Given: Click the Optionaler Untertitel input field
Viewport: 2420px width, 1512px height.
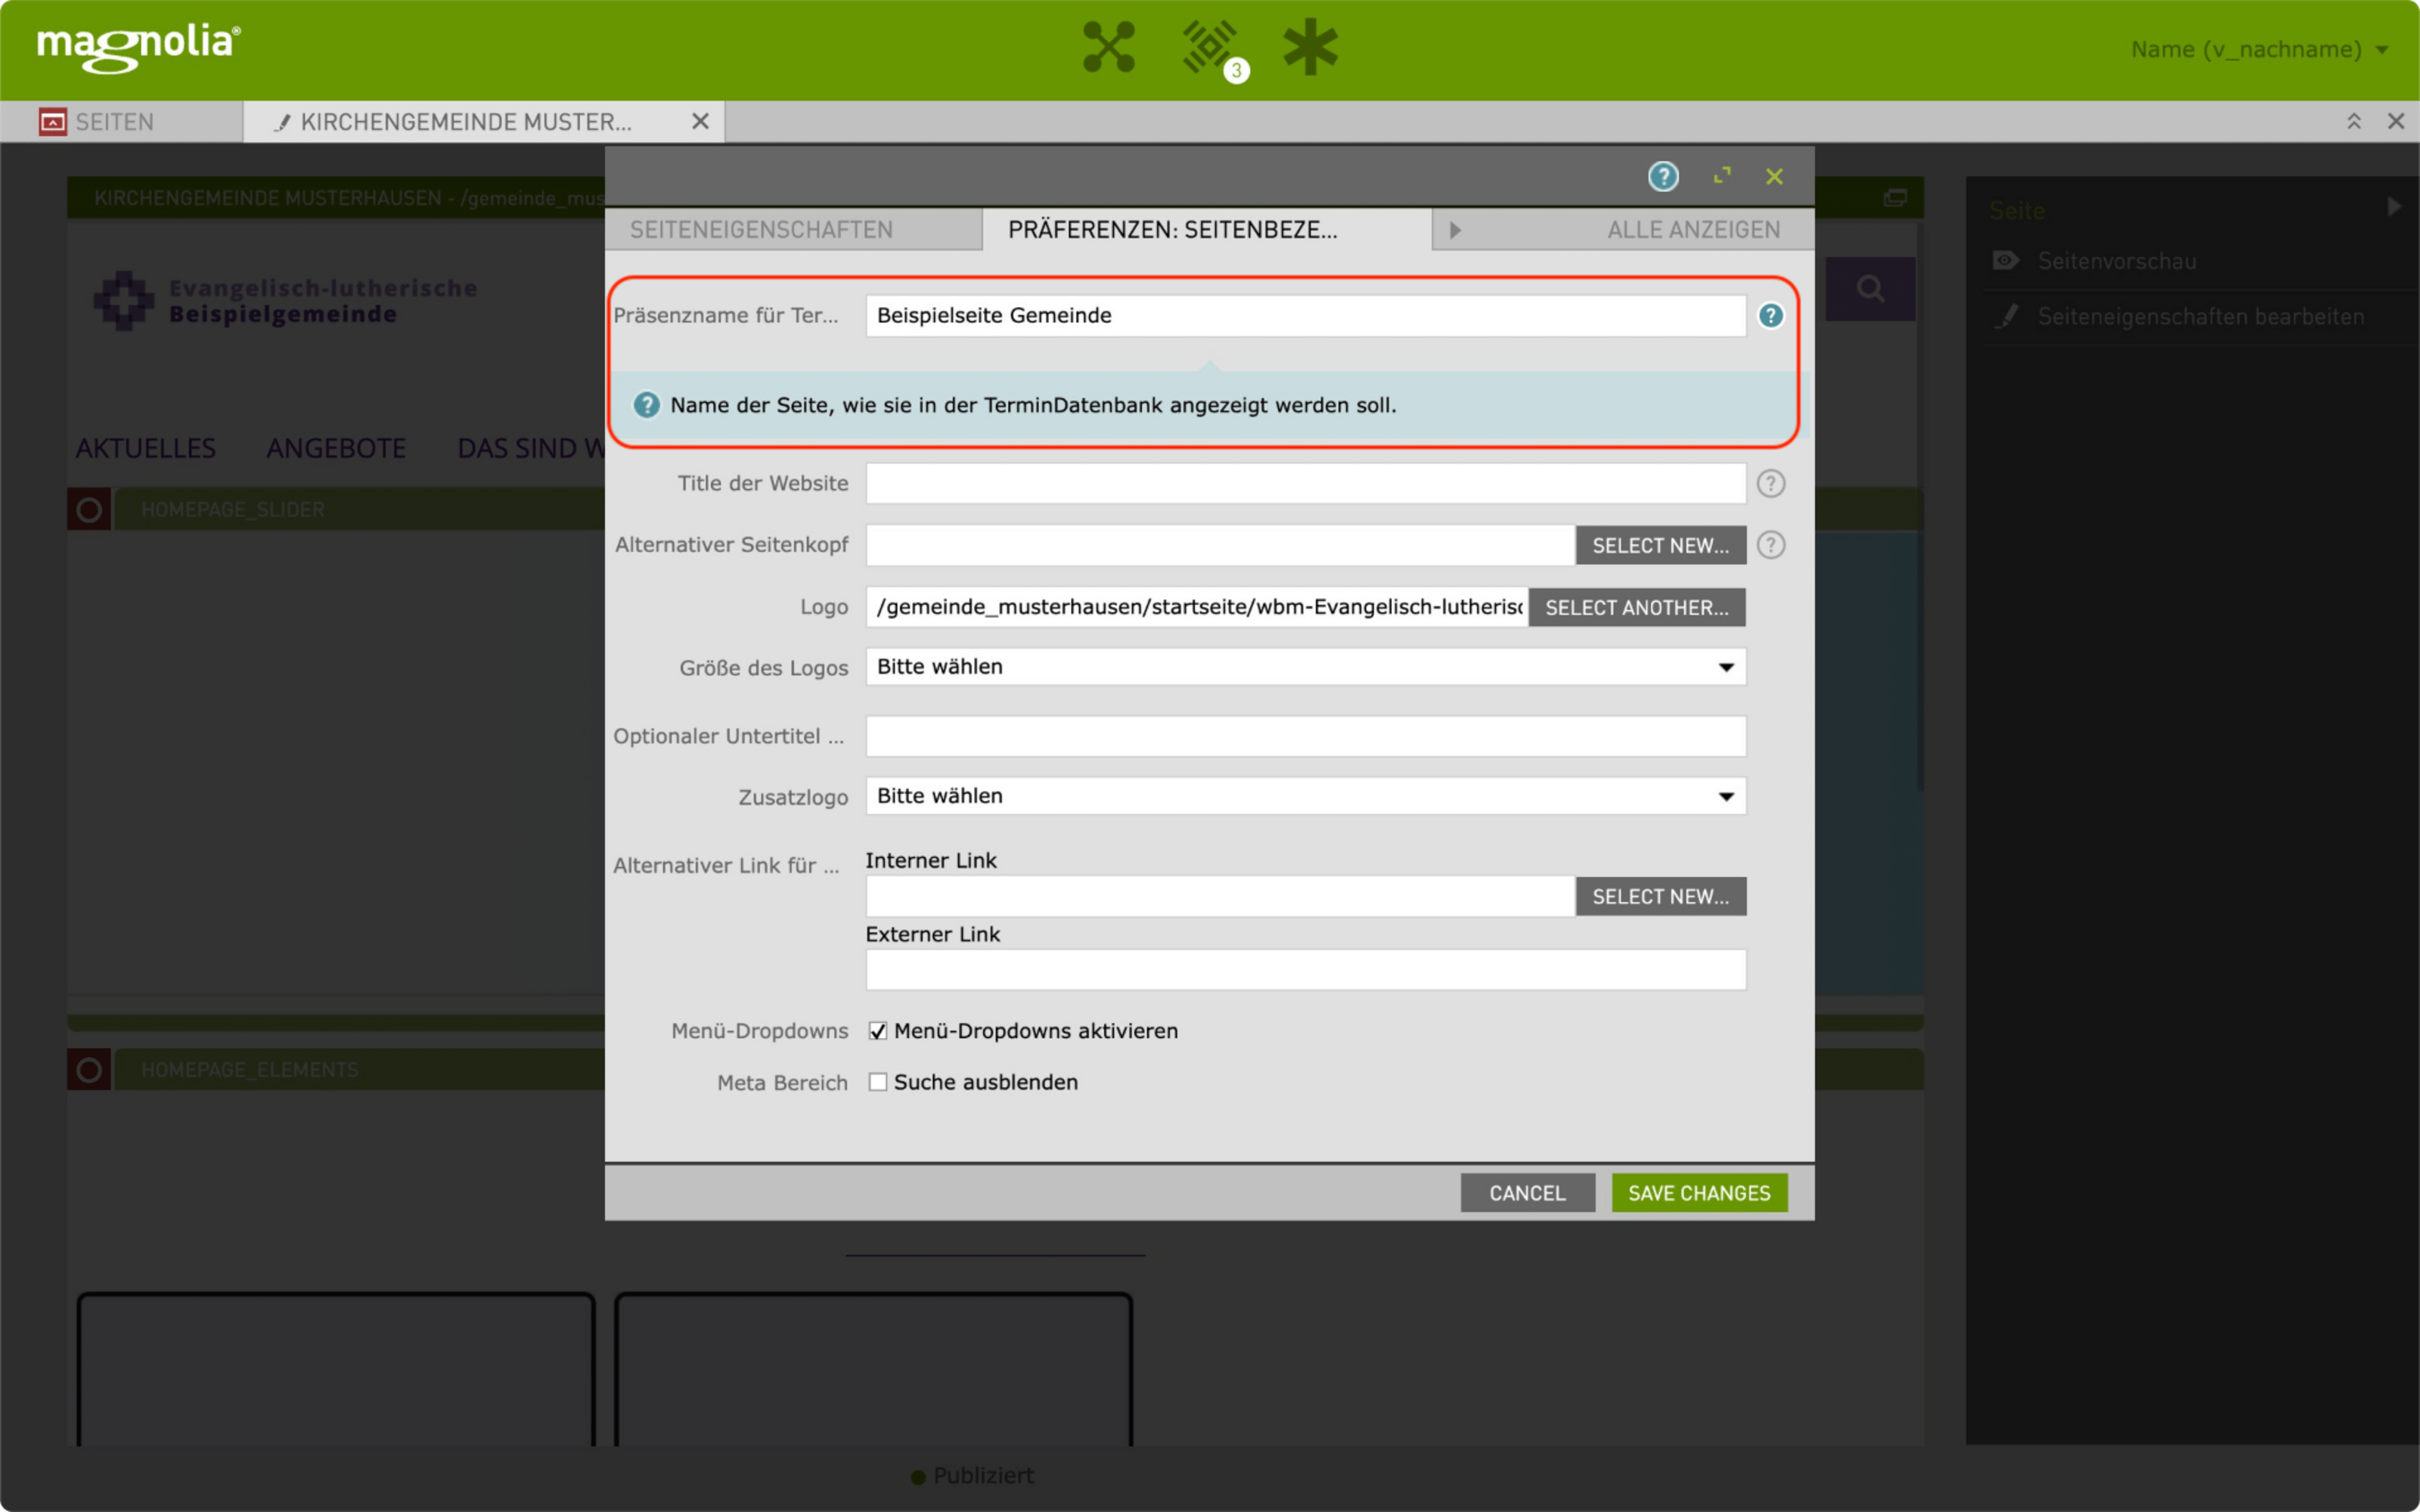Looking at the screenshot, I should pos(1306,737).
